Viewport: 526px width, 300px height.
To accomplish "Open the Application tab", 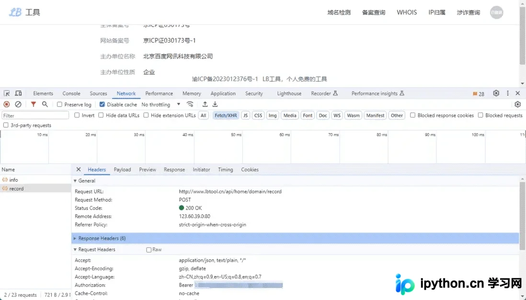I will click(x=223, y=93).
